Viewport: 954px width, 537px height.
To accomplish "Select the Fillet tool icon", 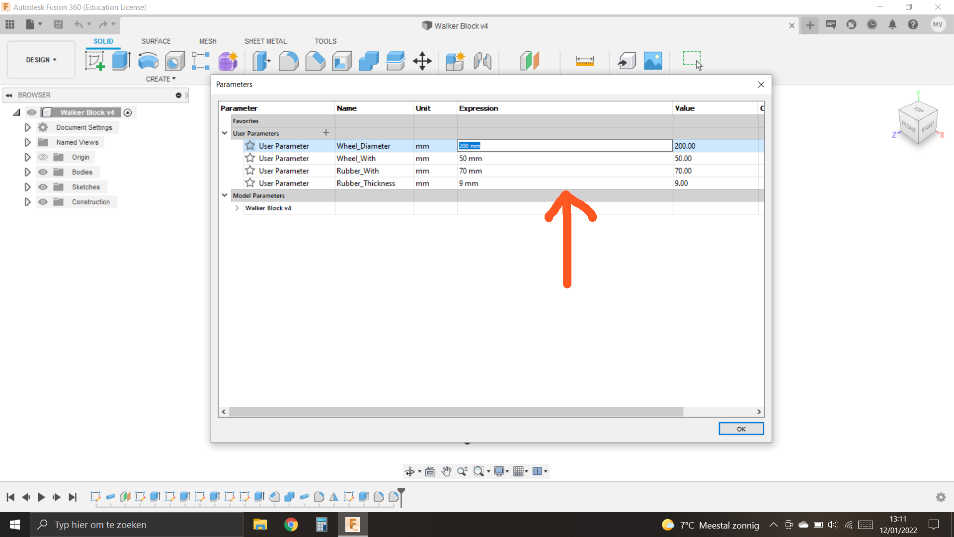I will pos(288,61).
